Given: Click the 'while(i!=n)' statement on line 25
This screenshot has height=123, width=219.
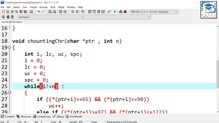Looking at the screenshot, I should coord(41,86).
